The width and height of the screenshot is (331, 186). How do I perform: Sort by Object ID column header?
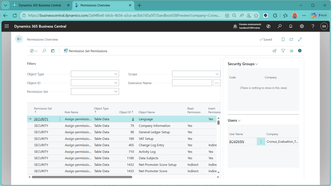pyautogui.click(x=126, y=112)
